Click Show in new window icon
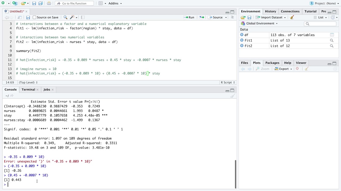Screen dimensions: 341x191 point(19,17)
